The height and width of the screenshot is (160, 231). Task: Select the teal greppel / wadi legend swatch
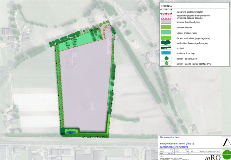[166, 32]
